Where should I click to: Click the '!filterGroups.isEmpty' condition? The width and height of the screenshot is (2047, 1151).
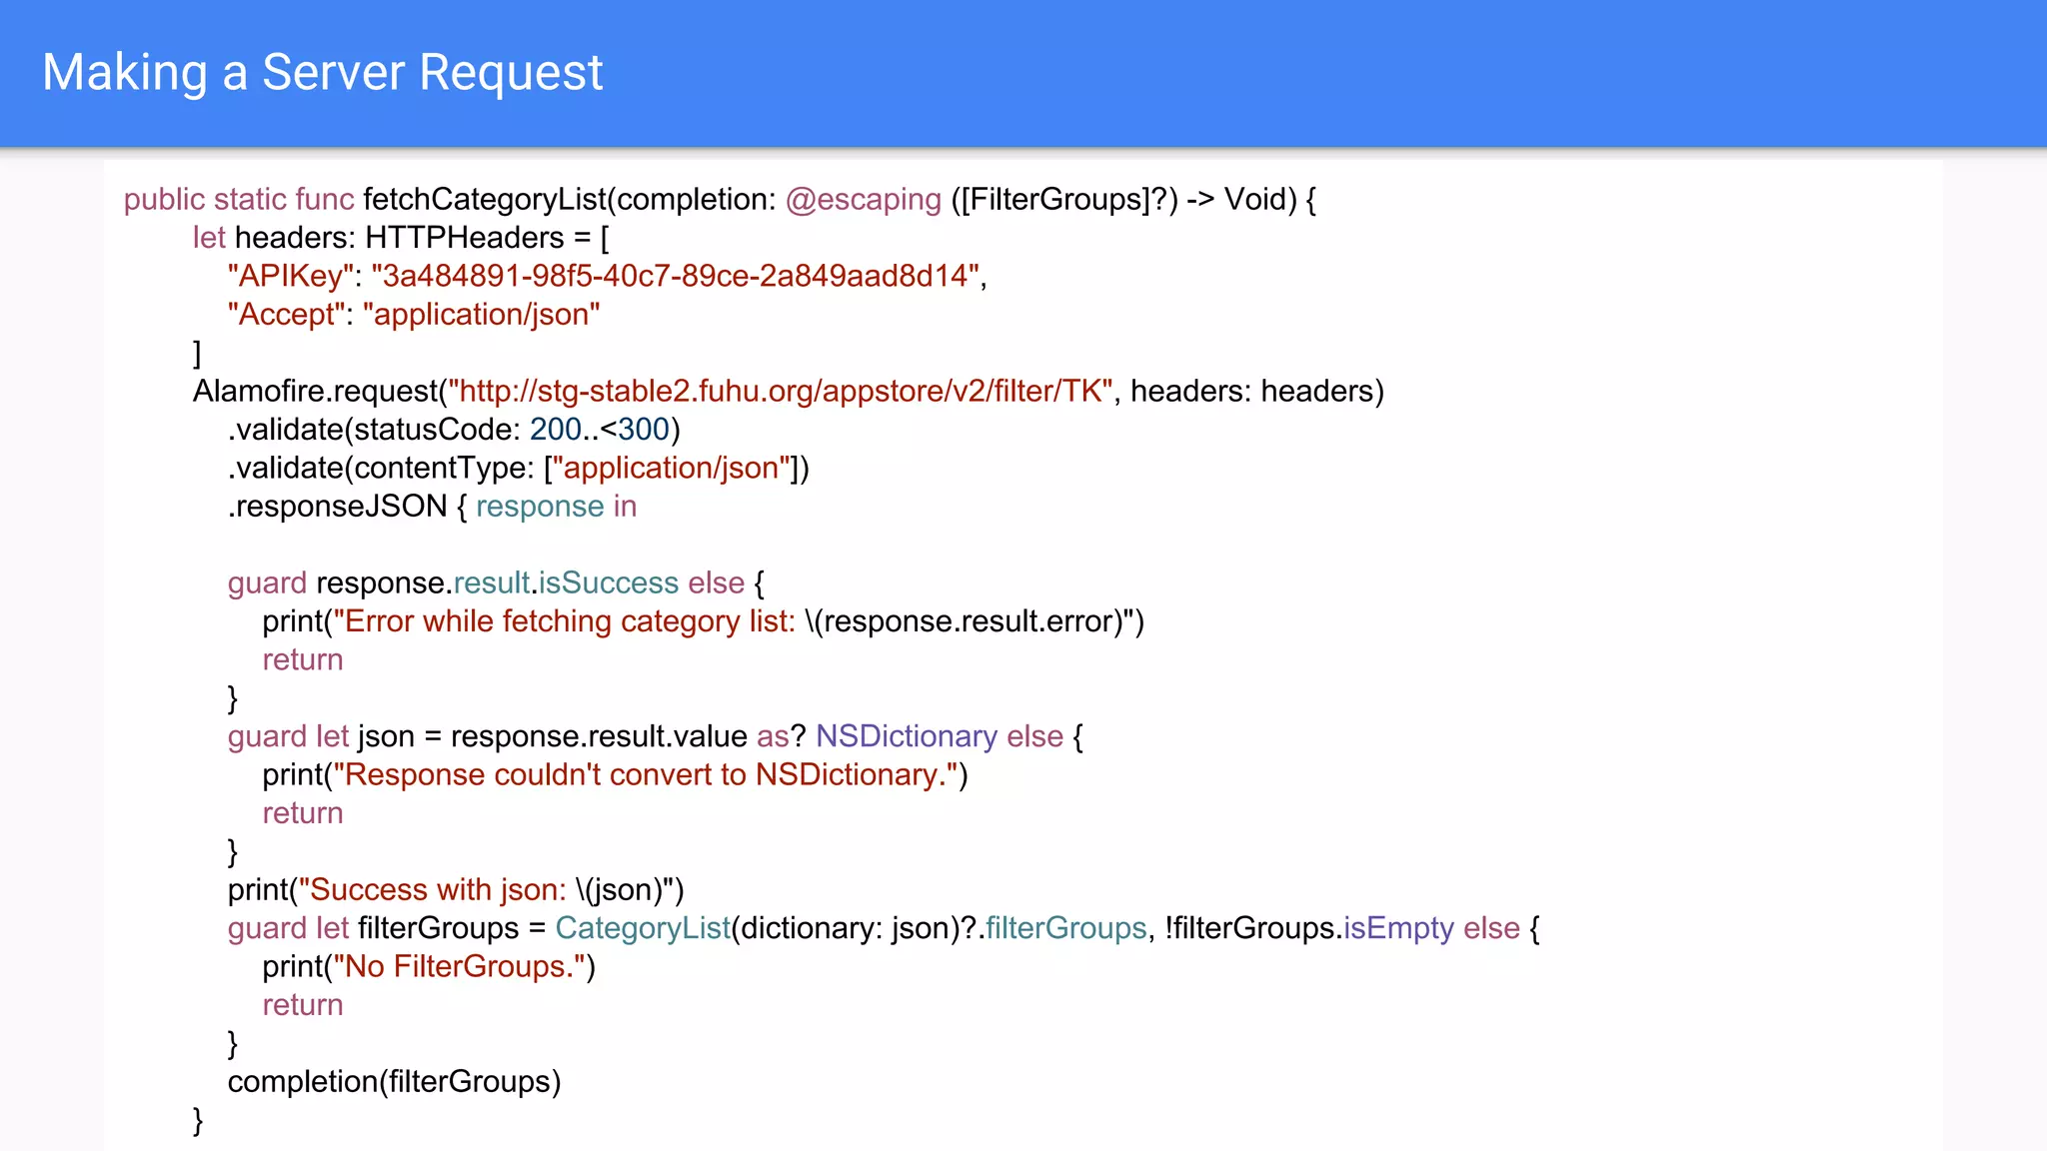[1309, 928]
